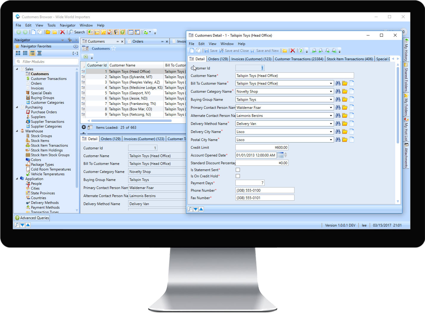
Task: Collapse the Warehouse tree node
Action: 17,131
